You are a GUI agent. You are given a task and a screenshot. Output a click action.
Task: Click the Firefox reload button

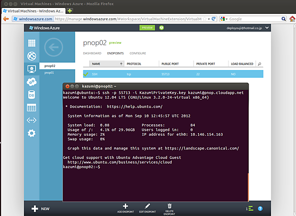(x=214, y=19)
